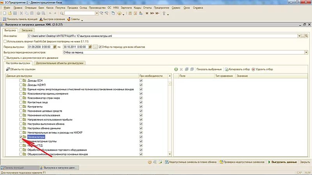Click 'Показать панель функций' button
The height and width of the screenshot is (175, 312).
(x=20, y=19)
